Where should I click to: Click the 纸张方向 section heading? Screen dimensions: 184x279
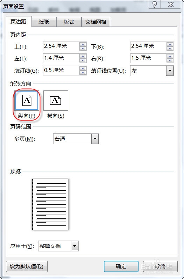click(21, 83)
